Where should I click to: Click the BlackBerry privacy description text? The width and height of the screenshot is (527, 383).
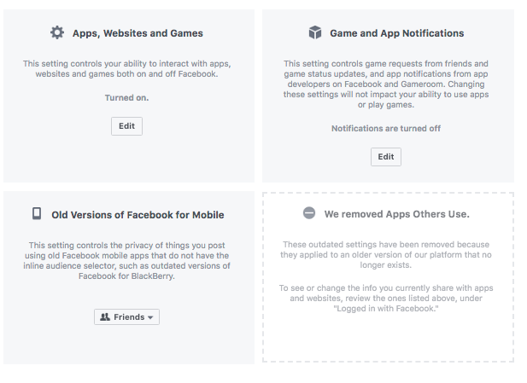[126, 260]
